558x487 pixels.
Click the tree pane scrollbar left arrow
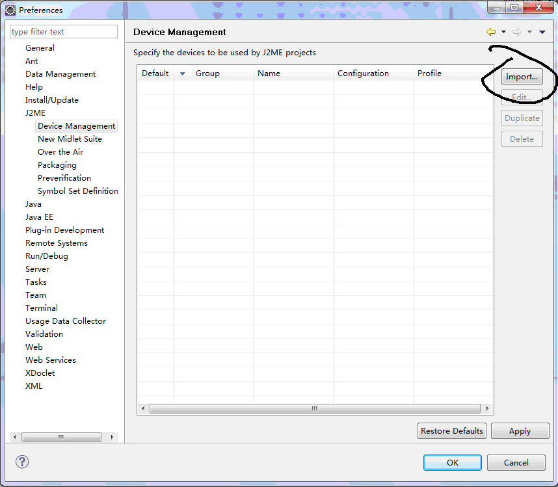click(x=14, y=437)
